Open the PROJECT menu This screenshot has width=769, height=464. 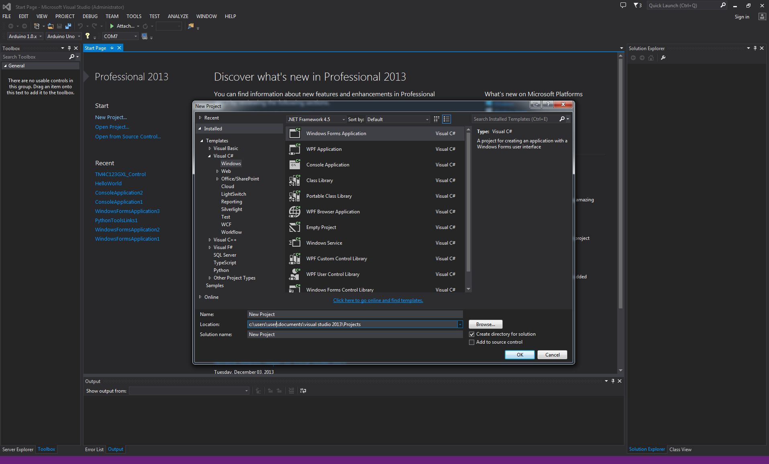point(65,16)
